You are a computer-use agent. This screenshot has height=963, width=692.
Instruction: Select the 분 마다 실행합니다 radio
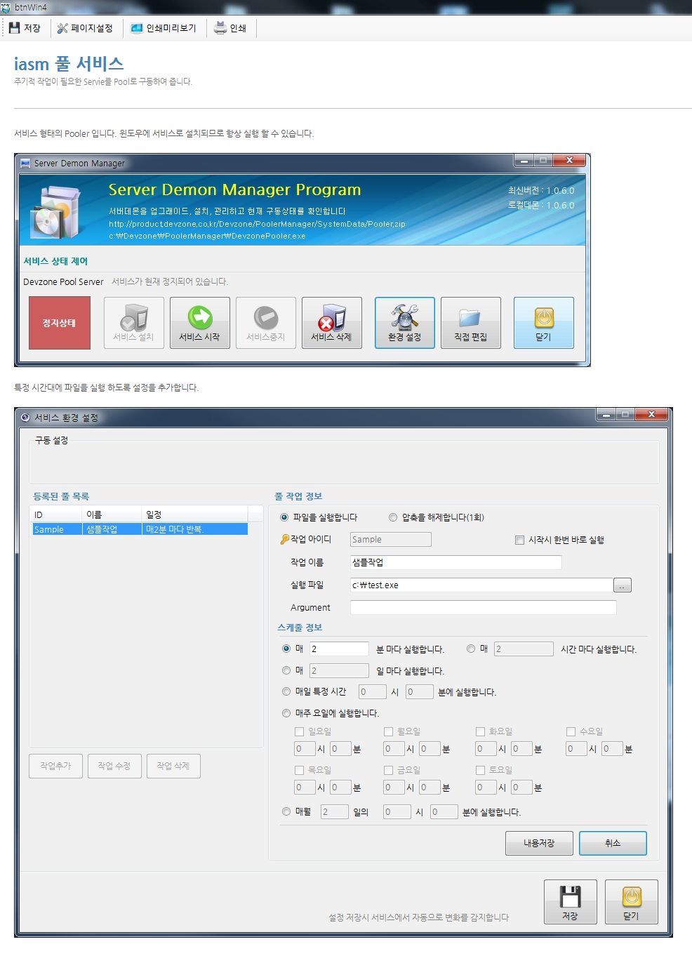coord(286,649)
